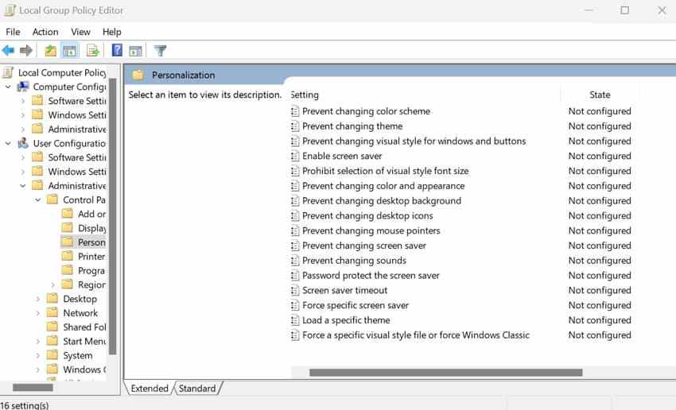Switch to the Extended tab
676x410 pixels.
coord(150,389)
